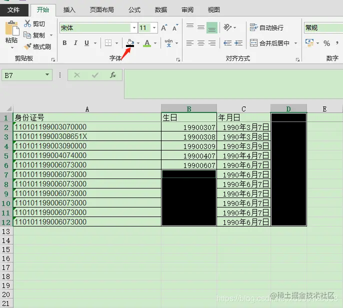Open the 宋体 font name dropdown
Viewport: 343px width, 308px height.
(134, 28)
